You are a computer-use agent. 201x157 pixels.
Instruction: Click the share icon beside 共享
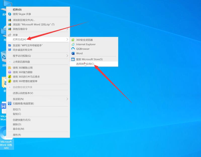click(10, 35)
